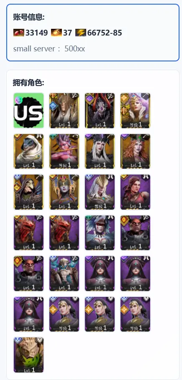Select the dark dragon creature character card
The image size is (182, 380).
(100, 111)
